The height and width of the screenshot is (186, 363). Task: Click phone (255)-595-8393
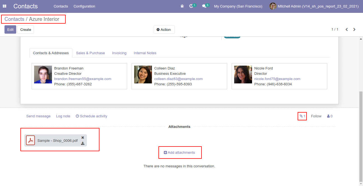point(179,84)
